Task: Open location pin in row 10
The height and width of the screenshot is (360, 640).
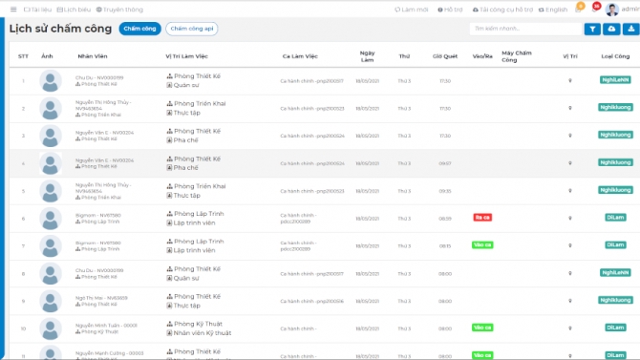Action: [x=570, y=328]
